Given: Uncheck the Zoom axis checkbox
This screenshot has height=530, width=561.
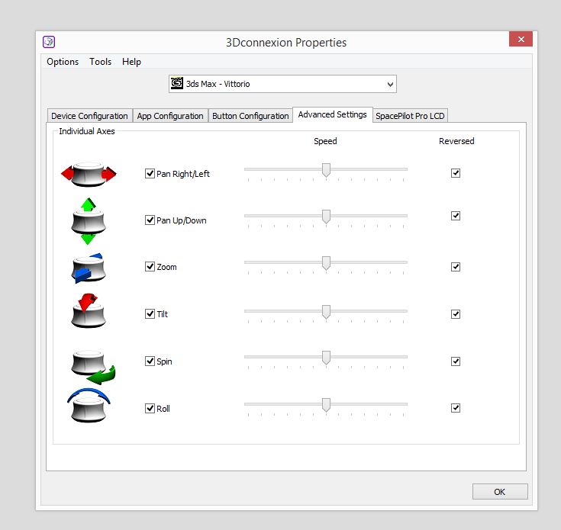Looking at the screenshot, I should tap(150, 267).
